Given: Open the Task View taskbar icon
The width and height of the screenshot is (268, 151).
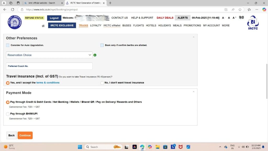Looking at the screenshot, I should [126, 147].
